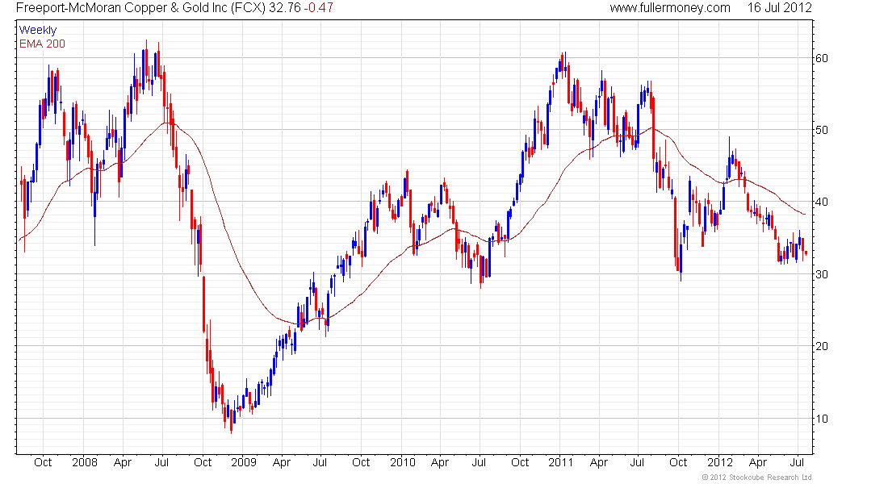Click the 2009 year label on time axis
The height and width of the screenshot is (484, 888).
(x=244, y=462)
